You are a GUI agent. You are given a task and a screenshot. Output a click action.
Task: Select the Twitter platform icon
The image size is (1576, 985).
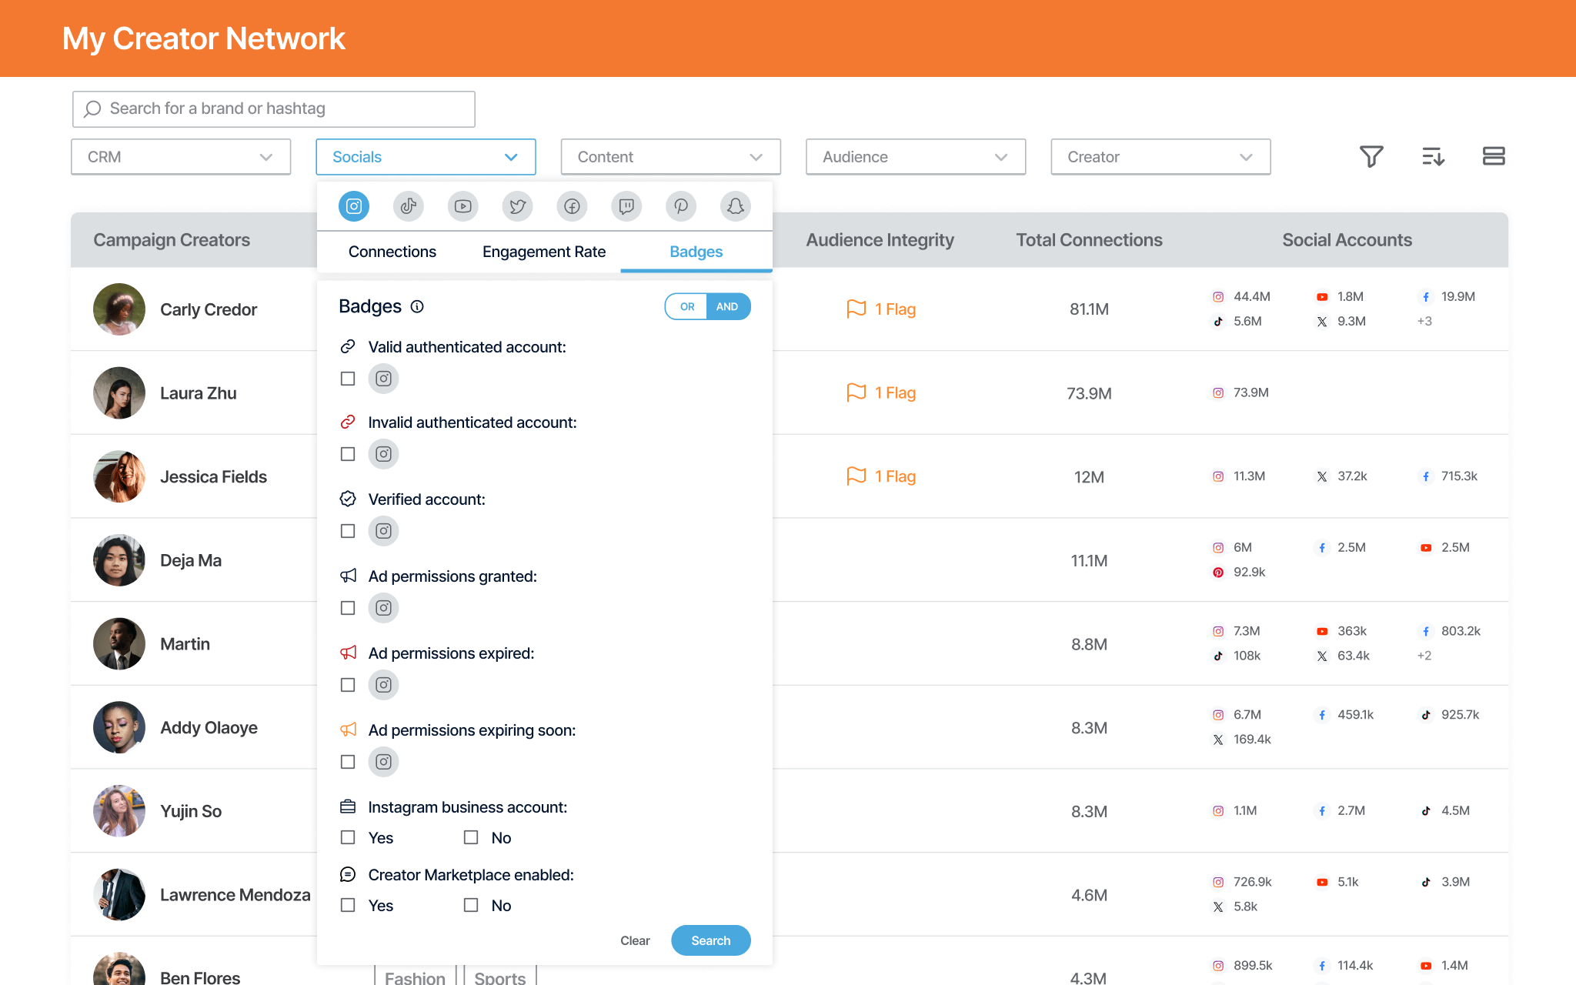click(518, 206)
